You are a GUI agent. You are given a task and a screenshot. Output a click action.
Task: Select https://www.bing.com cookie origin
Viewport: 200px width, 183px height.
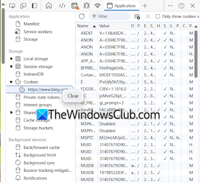click(40, 89)
